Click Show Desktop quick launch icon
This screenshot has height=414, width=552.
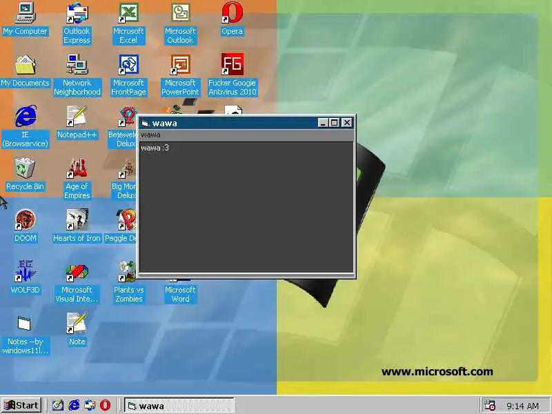[58, 406]
